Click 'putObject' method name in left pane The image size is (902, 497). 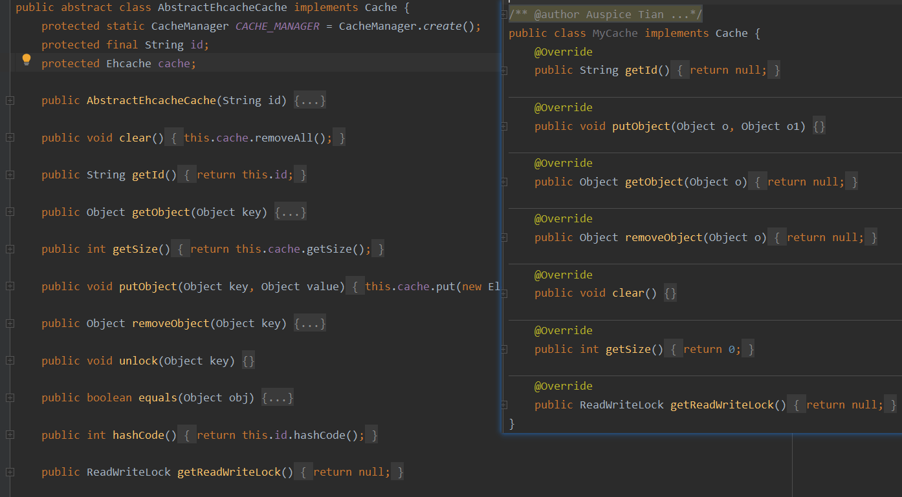148,286
